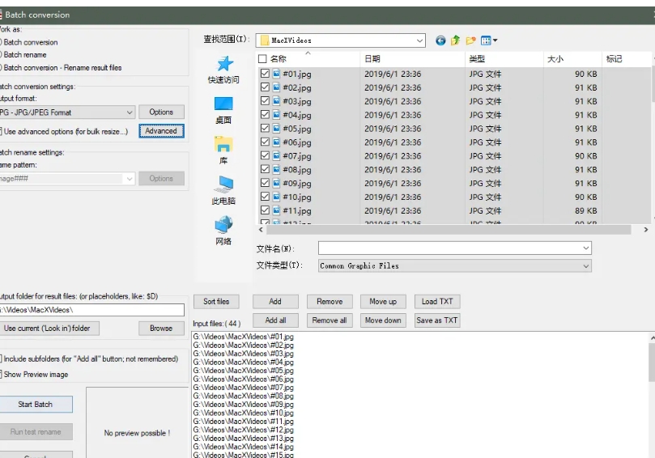This screenshot has width=655, height=458.
Task: Click the Add button
Action: [275, 302]
